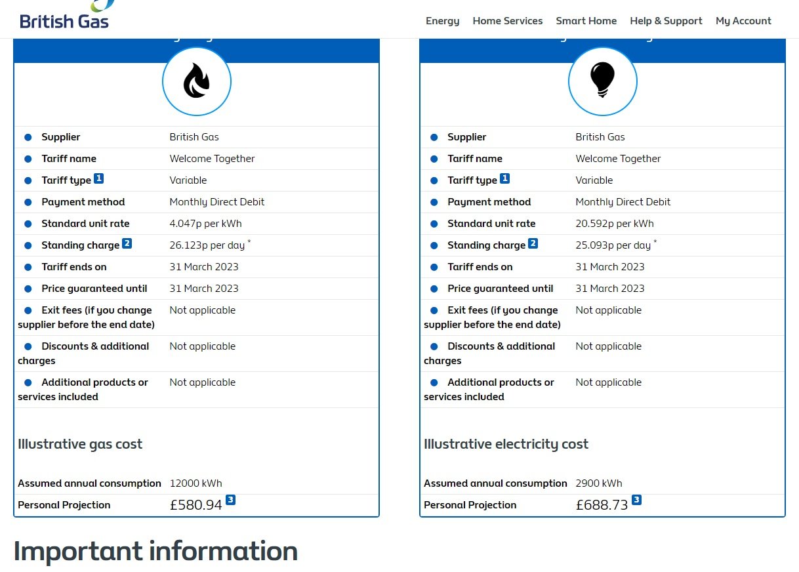
Task: Select the gas Standard unit rate value
Action: point(205,224)
